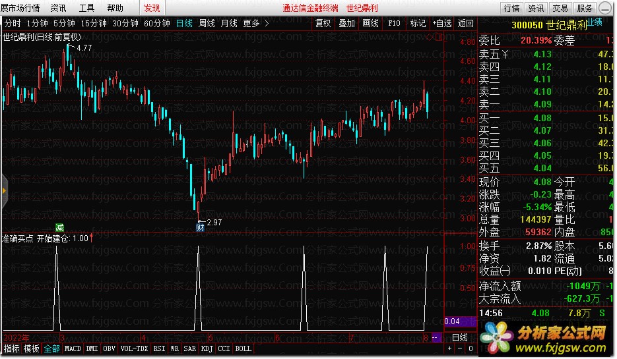
Task: Switch the indicator to OBV
Action: (x=110, y=348)
